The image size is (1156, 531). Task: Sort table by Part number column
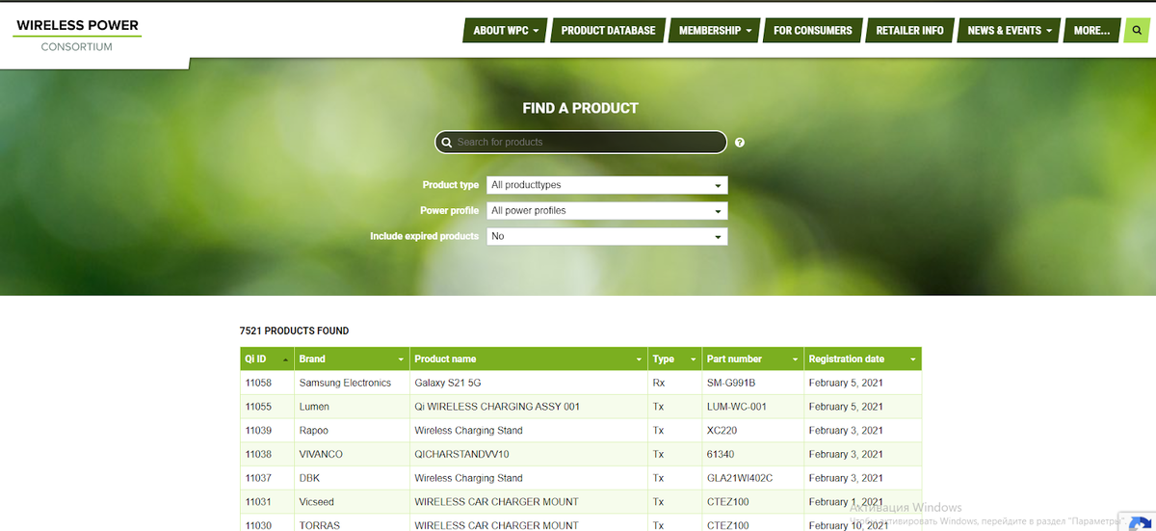point(753,358)
